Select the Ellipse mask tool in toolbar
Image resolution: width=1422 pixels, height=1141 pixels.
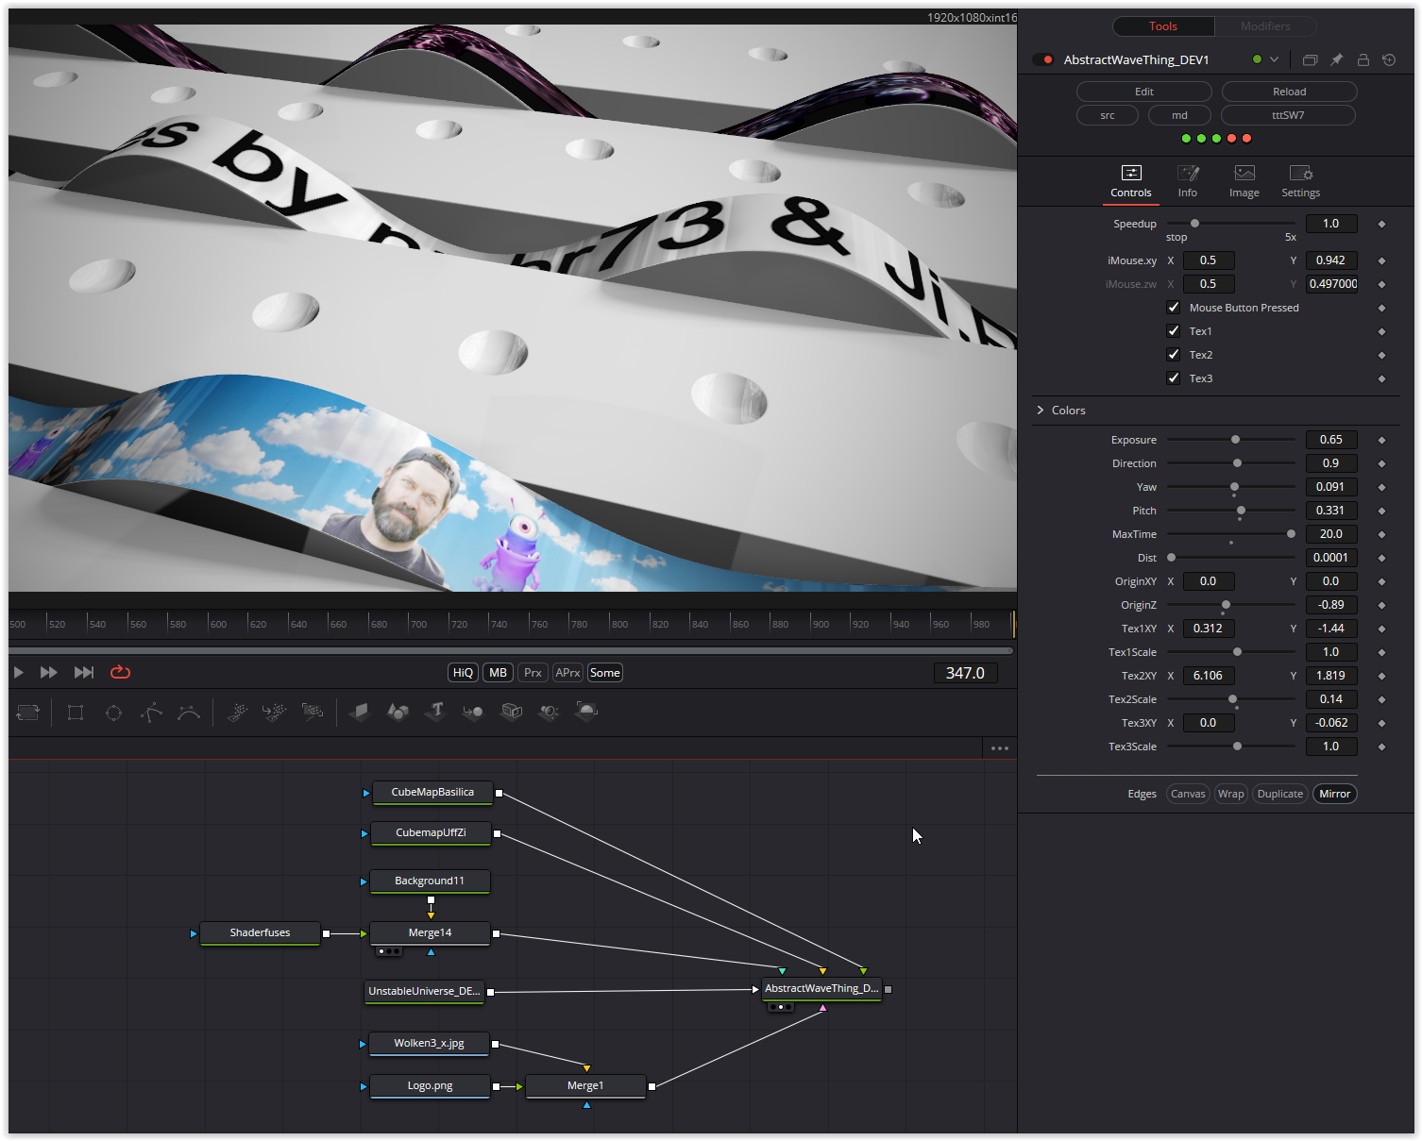[x=113, y=713]
